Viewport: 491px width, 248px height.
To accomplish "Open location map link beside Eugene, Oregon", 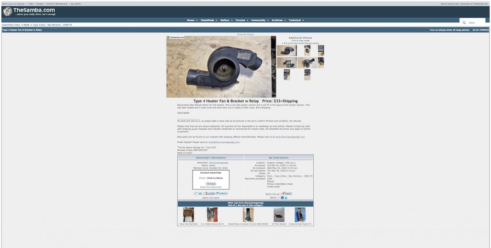I will [293, 163].
